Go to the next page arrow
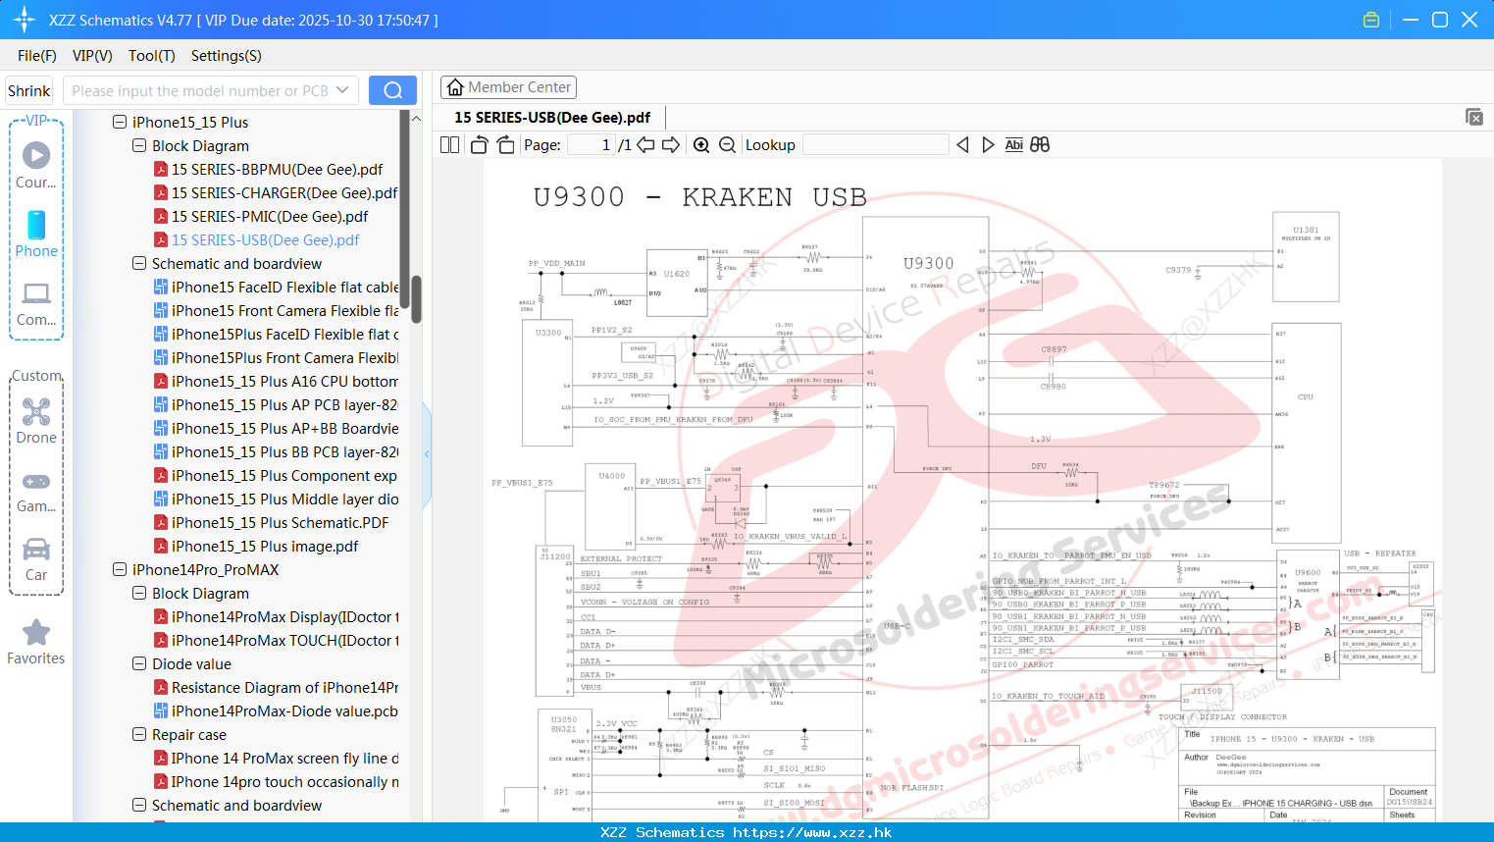Screen dimensions: 1494x842 point(671,145)
